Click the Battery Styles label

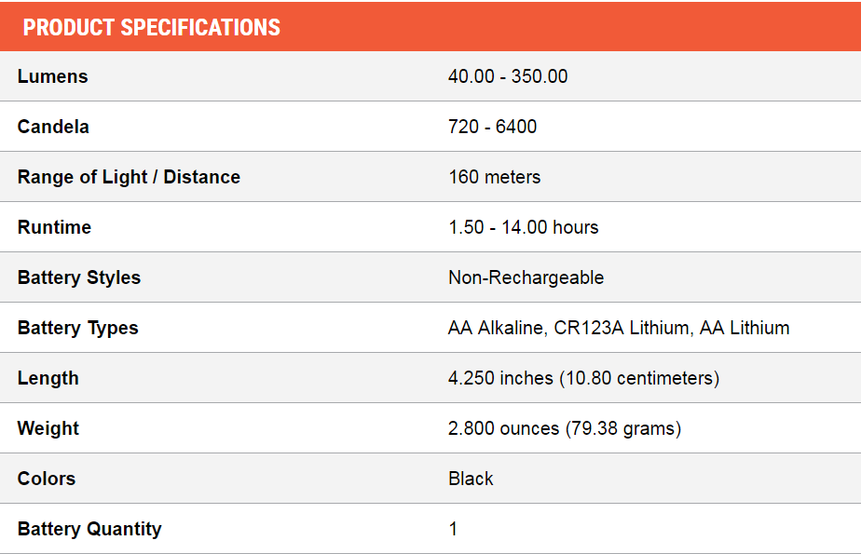[79, 277]
